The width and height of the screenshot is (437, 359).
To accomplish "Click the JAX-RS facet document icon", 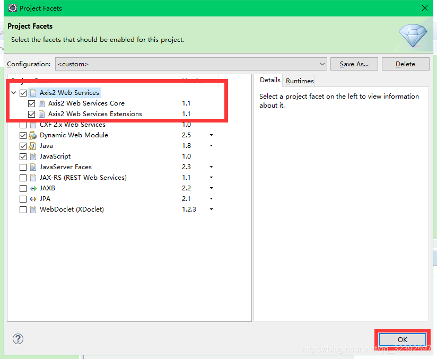I will click(33, 178).
